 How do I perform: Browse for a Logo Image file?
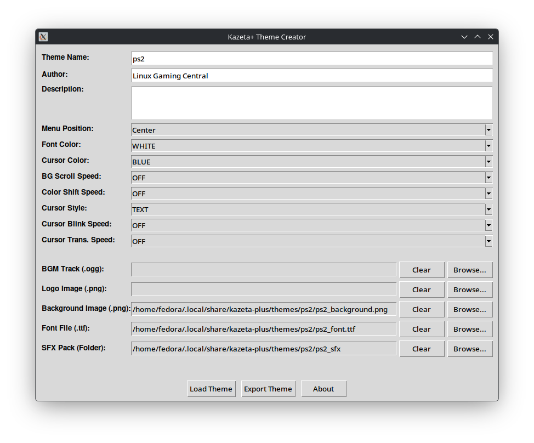pyautogui.click(x=470, y=289)
